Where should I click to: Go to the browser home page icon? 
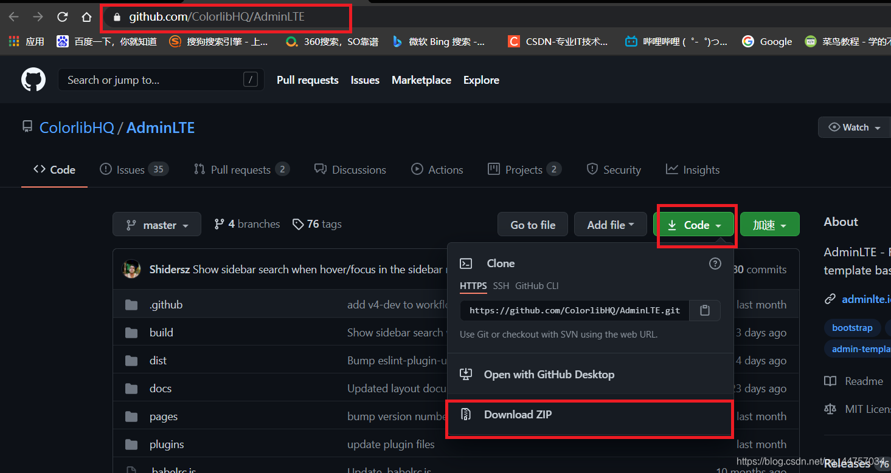click(x=86, y=17)
